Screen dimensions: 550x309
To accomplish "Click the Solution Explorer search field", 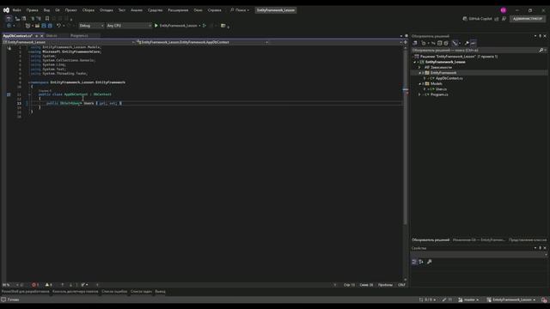I will coord(475,50).
